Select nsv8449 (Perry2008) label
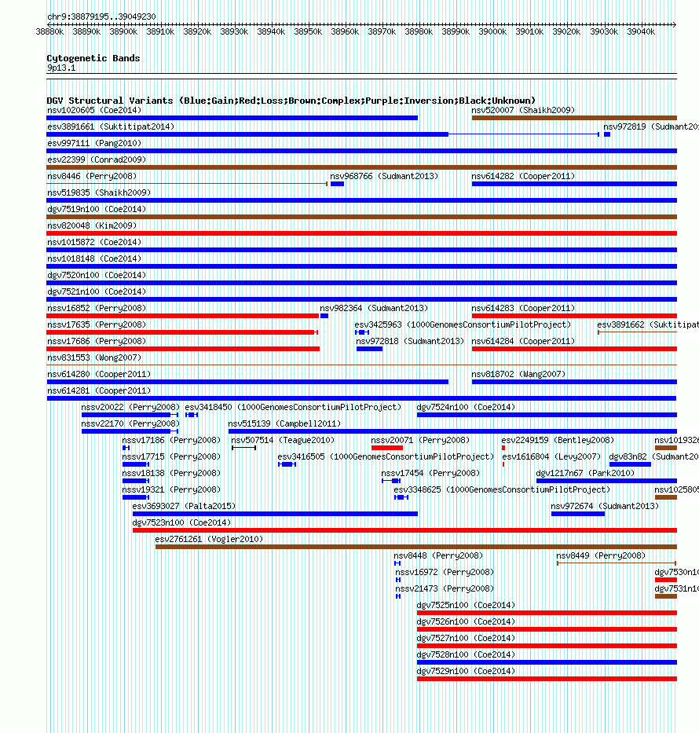 pos(600,555)
